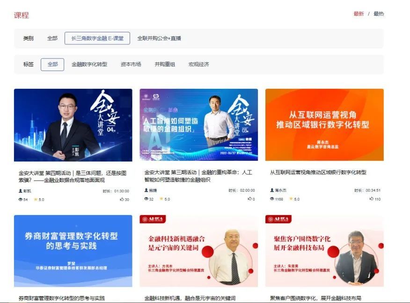Filter by the 金融数字化转型 tag
The height and width of the screenshot is (303, 410).
click(x=89, y=64)
